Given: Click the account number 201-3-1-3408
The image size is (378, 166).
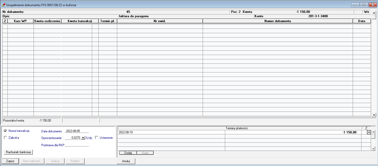Looking at the screenshot, I should click(x=318, y=16).
